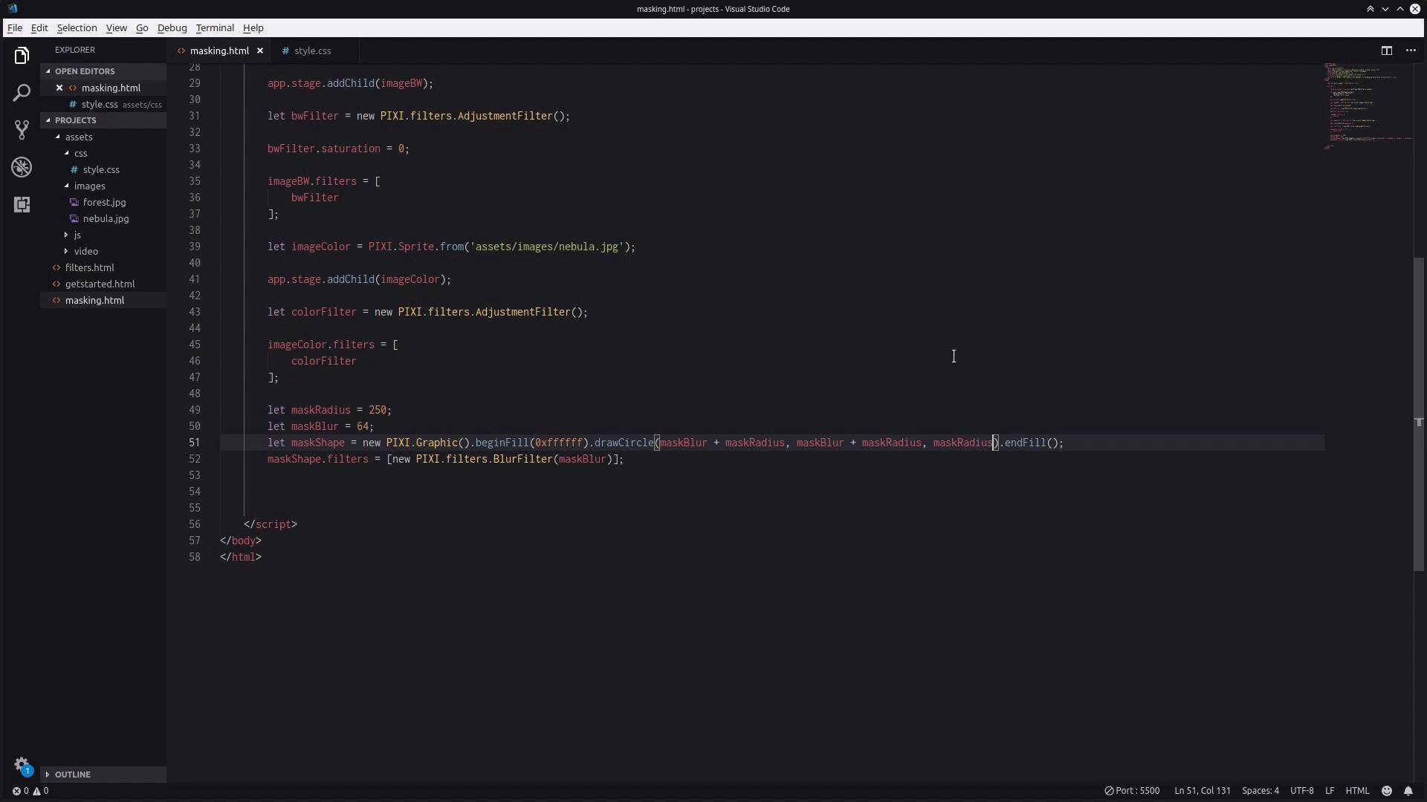
Task: Close masking.html in Open Editors
Action: point(59,88)
